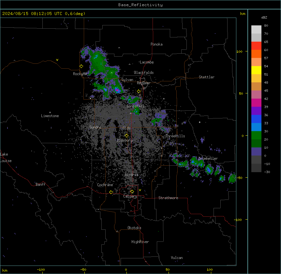Click the yellow diamond marker below RedDeer
Screen dimensions: 281x274
pyautogui.click(x=139, y=91)
